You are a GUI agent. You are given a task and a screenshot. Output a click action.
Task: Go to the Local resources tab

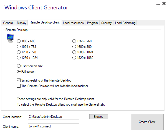tap(73, 23)
